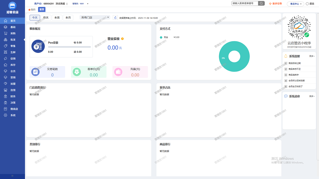Click the pink 充值 wallet icon
Viewport: 319px width, 179px height.
click(118, 72)
